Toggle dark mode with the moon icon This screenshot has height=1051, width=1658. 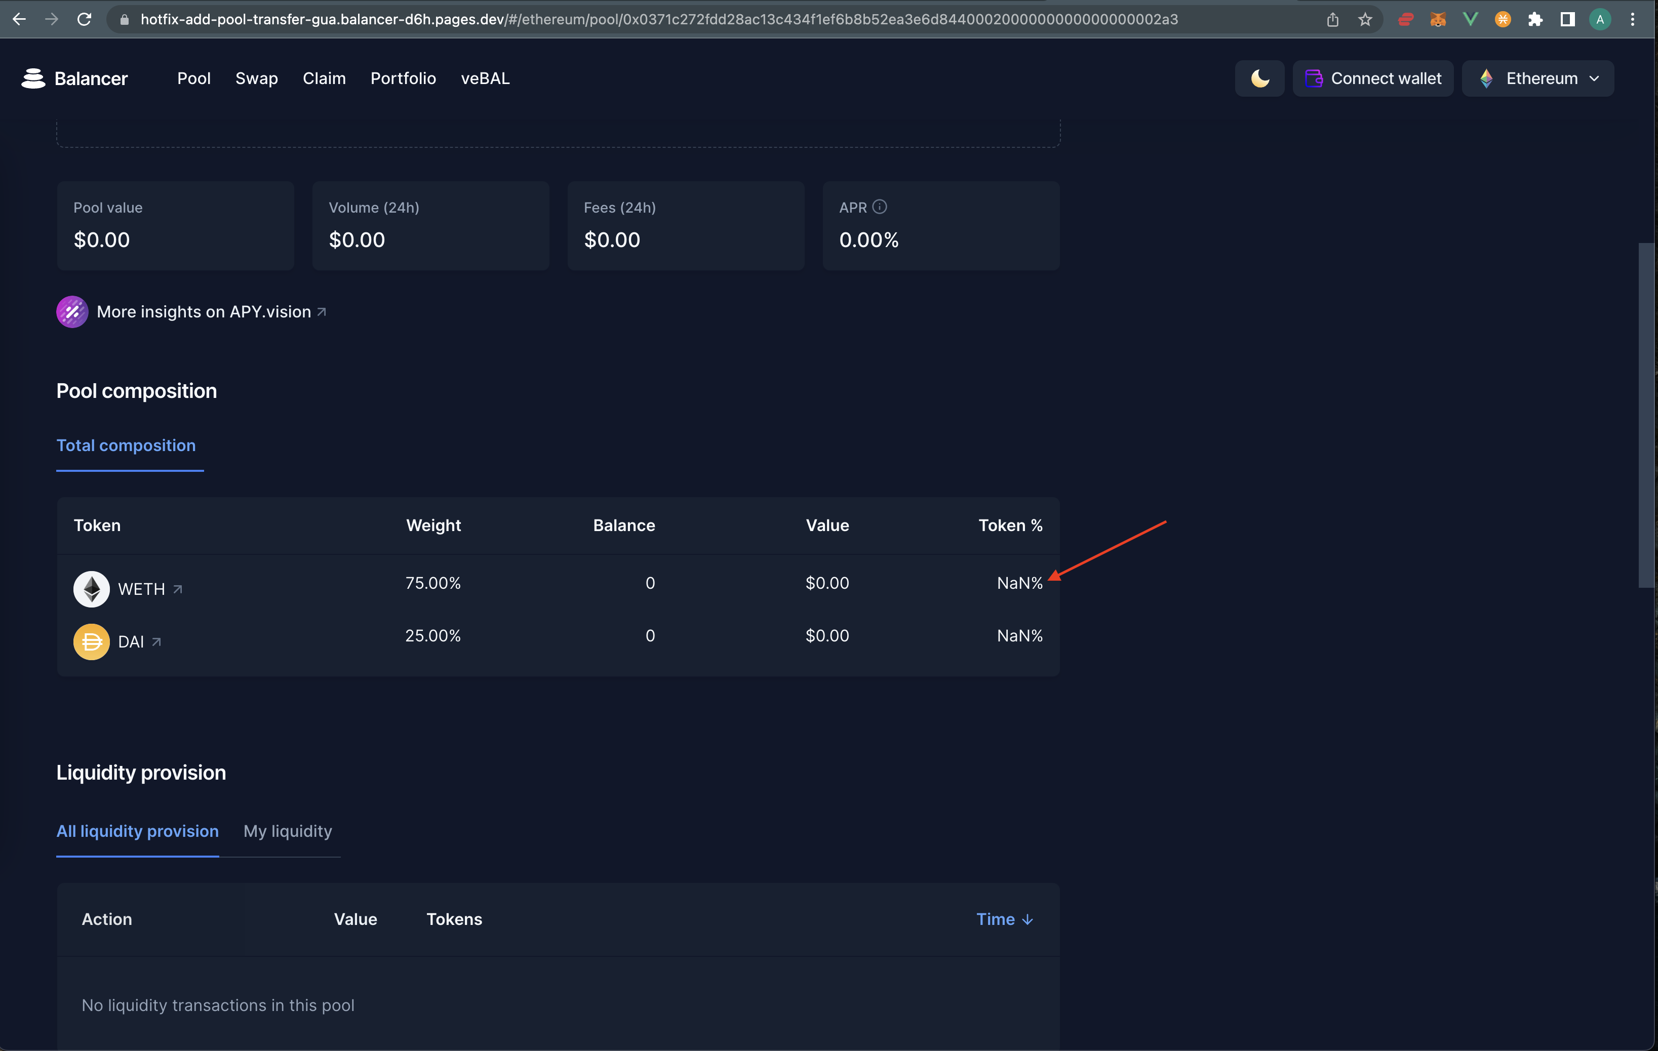coord(1258,78)
